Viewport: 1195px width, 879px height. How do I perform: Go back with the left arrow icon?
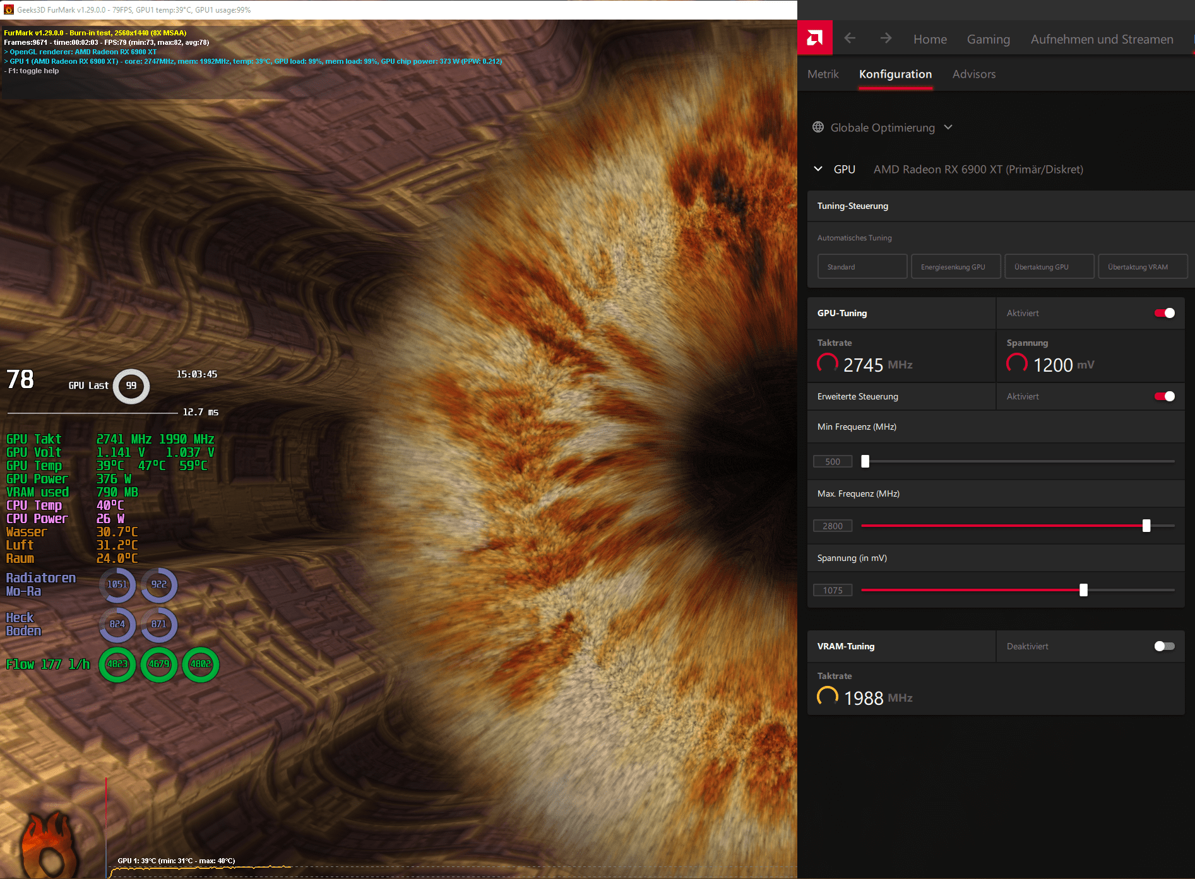pyautogui.click(x=850, y=38)
